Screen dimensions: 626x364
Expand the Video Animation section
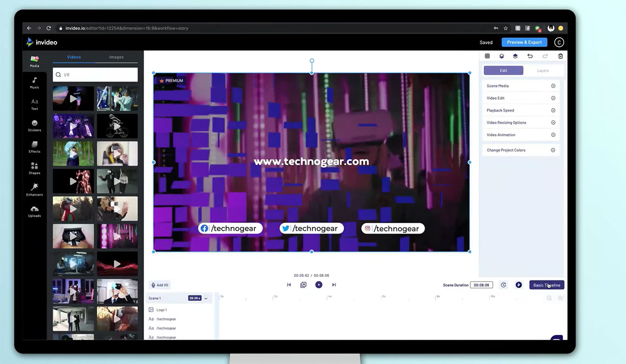pos(521,135)
